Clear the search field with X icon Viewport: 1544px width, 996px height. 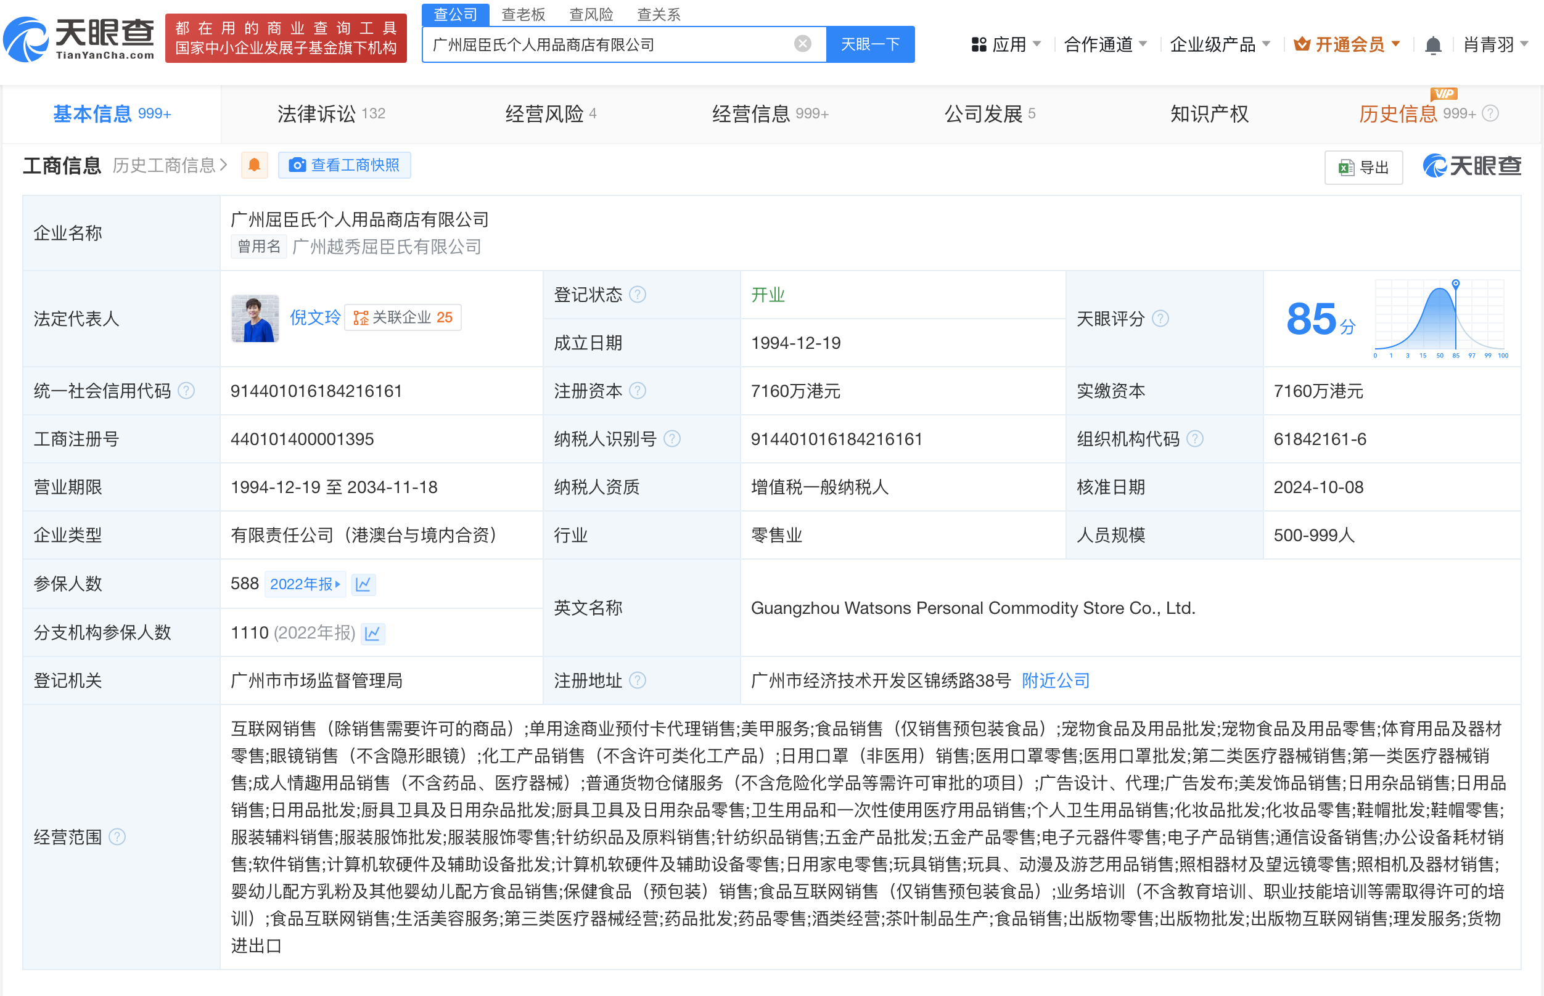[802, 44]
